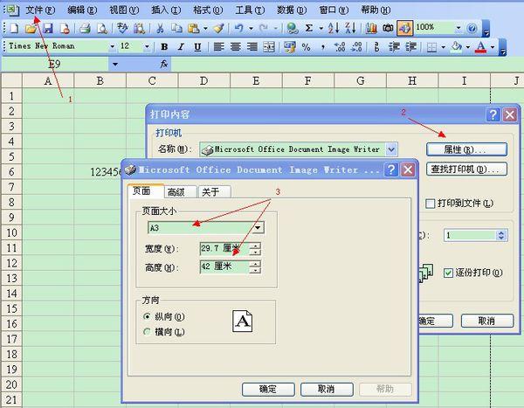Click the 属性 properties button
Screen dimensions: 524x408
tap(466, 149)
